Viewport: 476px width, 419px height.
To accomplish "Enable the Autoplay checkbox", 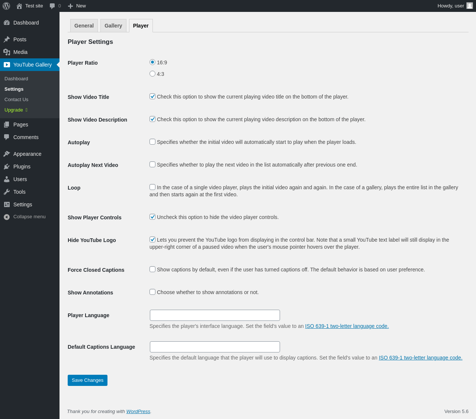I will click(152, 142).
